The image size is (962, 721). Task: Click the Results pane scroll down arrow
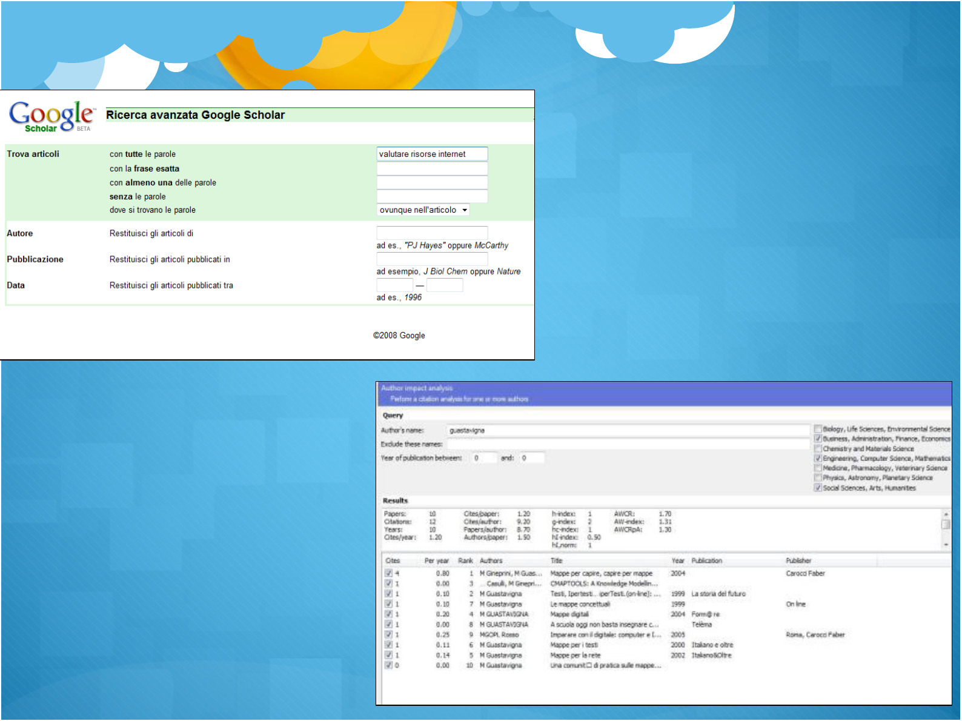click(946, 545)
